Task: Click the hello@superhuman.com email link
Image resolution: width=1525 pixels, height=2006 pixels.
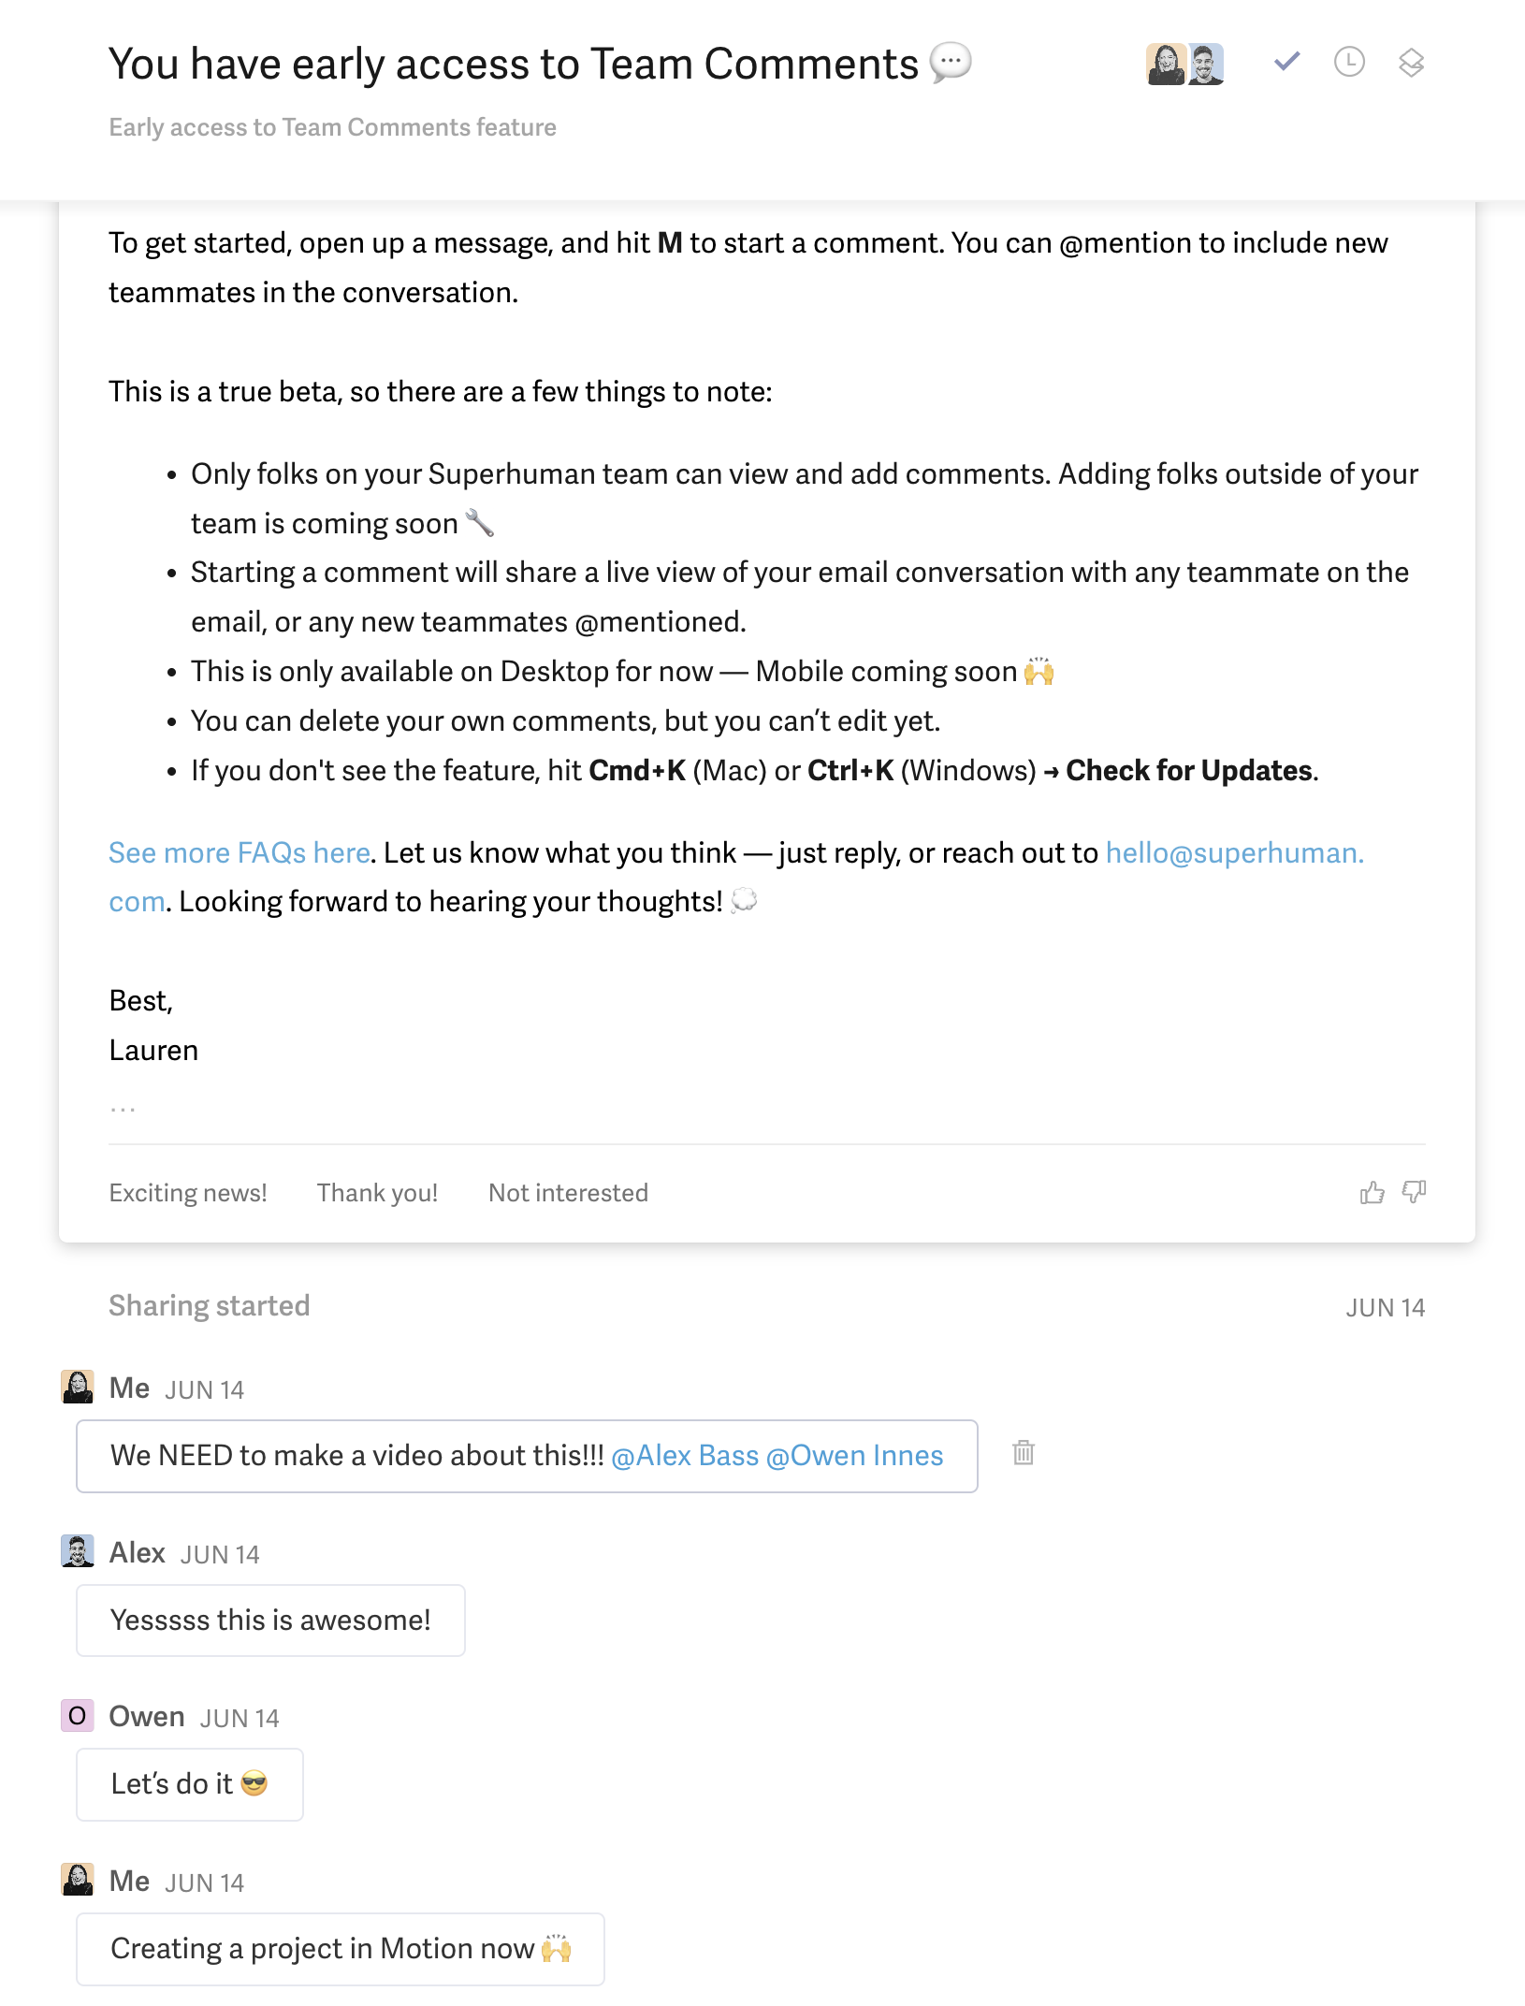Action: pos(736,877)
